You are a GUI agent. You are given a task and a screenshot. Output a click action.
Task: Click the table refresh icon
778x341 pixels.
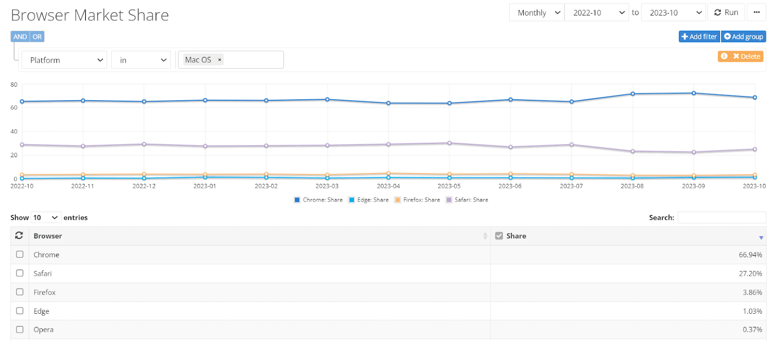coord(19,235)
